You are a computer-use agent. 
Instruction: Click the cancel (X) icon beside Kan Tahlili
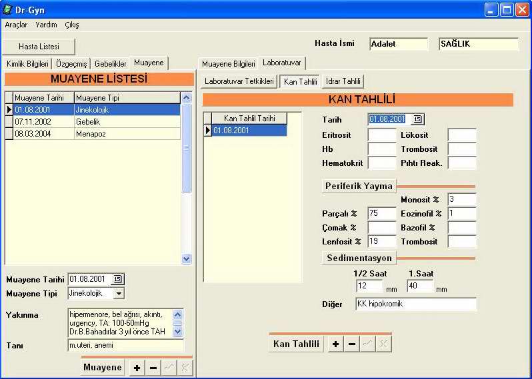tap(383, 344)
